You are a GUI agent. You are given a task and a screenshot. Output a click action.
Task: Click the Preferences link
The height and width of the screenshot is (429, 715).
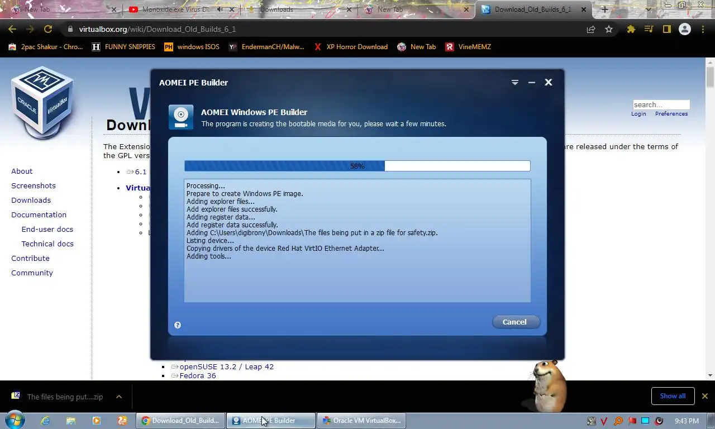671,113
